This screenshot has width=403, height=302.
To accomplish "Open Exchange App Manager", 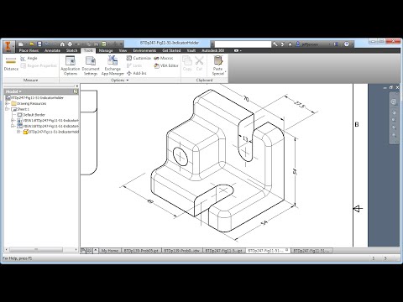I will [113, 65].
